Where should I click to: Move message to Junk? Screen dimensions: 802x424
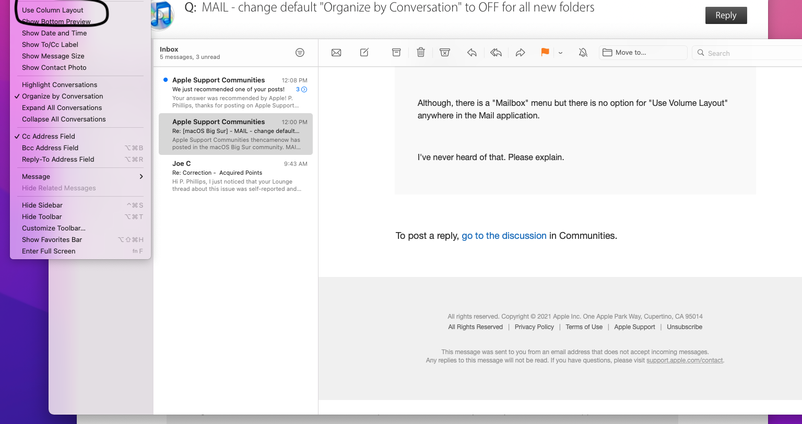point(445,52)
